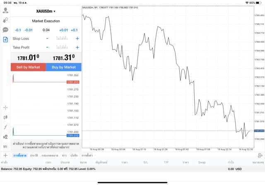Viewport: 265px width, 185px height.
Task: Click Sell by Market button
Action: [x=28, y=67]
